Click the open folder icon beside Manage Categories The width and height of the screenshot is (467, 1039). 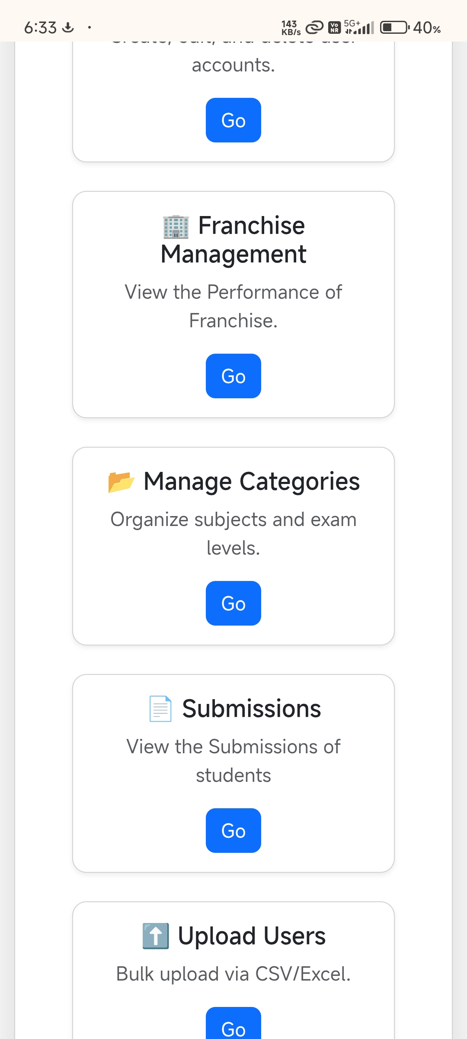pos(121,482)
